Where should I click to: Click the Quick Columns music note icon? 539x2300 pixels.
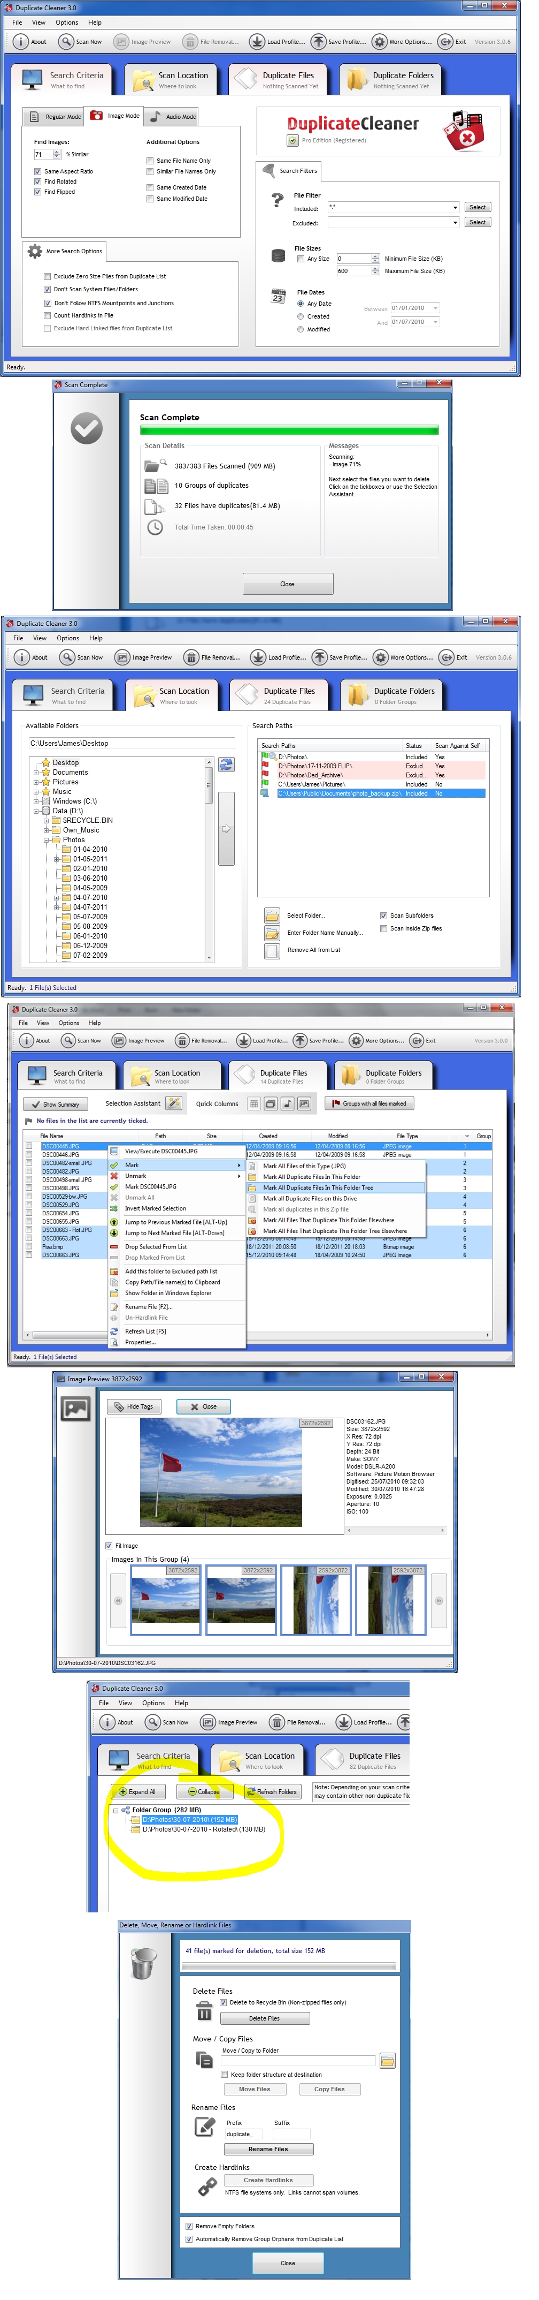287,1103
